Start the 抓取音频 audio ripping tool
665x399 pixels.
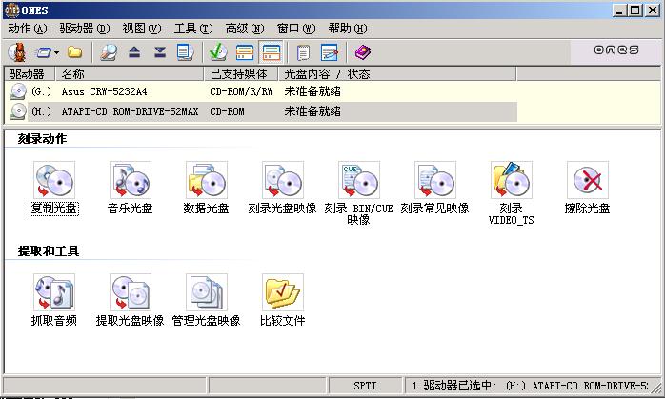53,293
